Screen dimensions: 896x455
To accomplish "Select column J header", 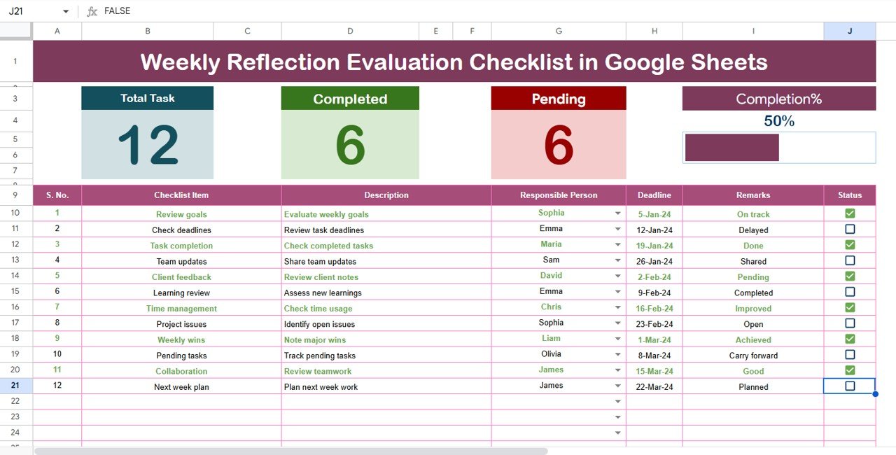I will pyautogui.click(x=849, y=31).
